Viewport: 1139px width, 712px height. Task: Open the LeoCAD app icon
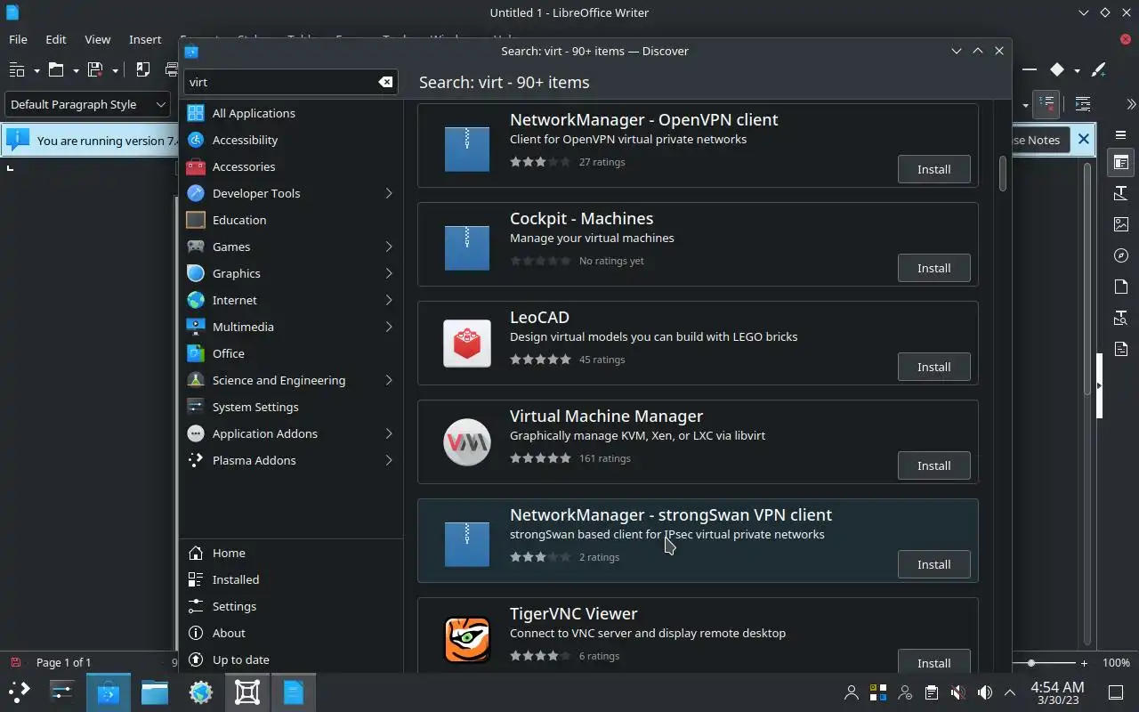click(x=467, y=344)
